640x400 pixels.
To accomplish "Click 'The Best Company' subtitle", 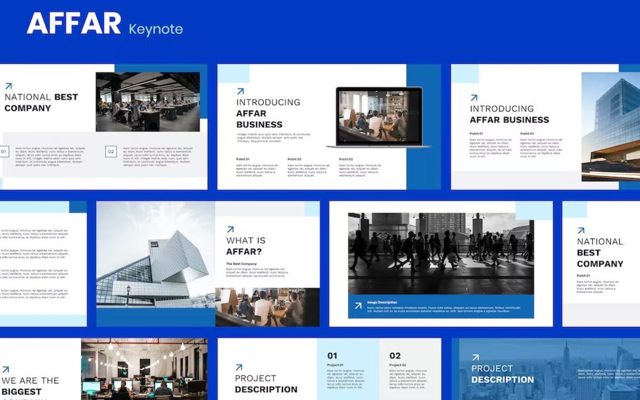I will click(241, 264).
